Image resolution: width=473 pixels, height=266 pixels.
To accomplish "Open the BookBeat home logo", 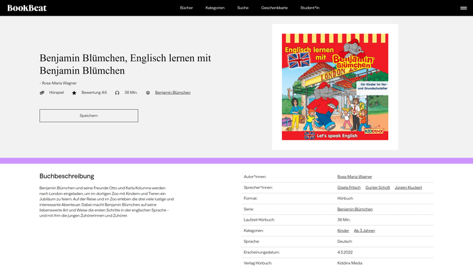I will click(27, 8).
